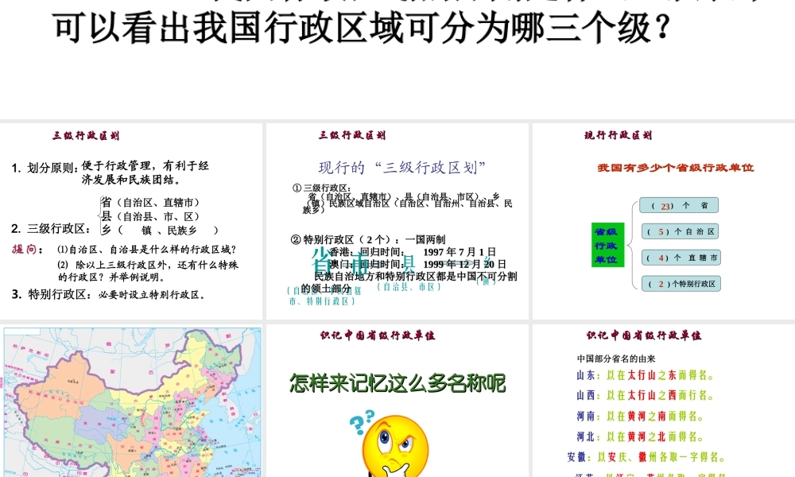Screen dimensions: 795x477
Task: Open the slide thumbnail 我国有多少个省级行政单位
Action: click(x=664, y=221)
